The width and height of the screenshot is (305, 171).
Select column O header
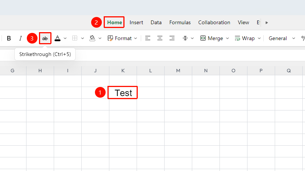[x=233, y=71]
